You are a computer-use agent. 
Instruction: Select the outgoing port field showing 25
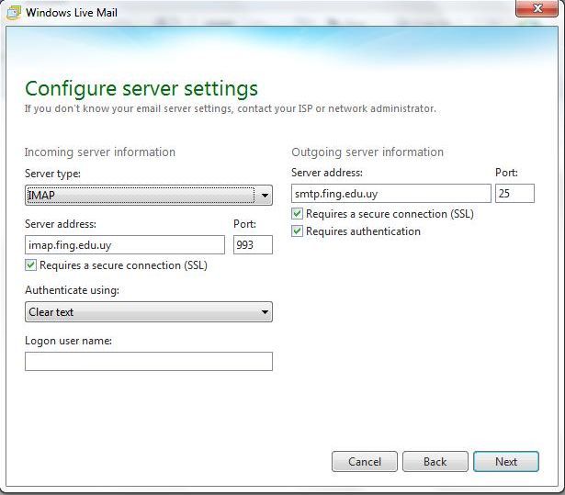pyautogui.click(x=514, y=194)
